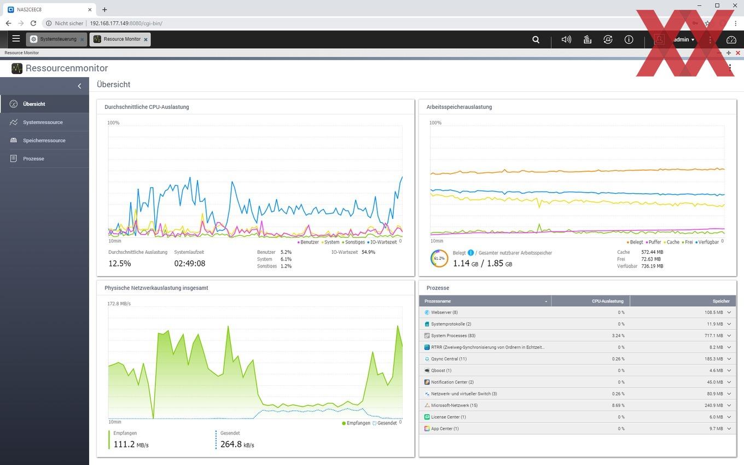
Task: Expand the Microsoft-Netzwerk (15) row
Action: [729, 405]
